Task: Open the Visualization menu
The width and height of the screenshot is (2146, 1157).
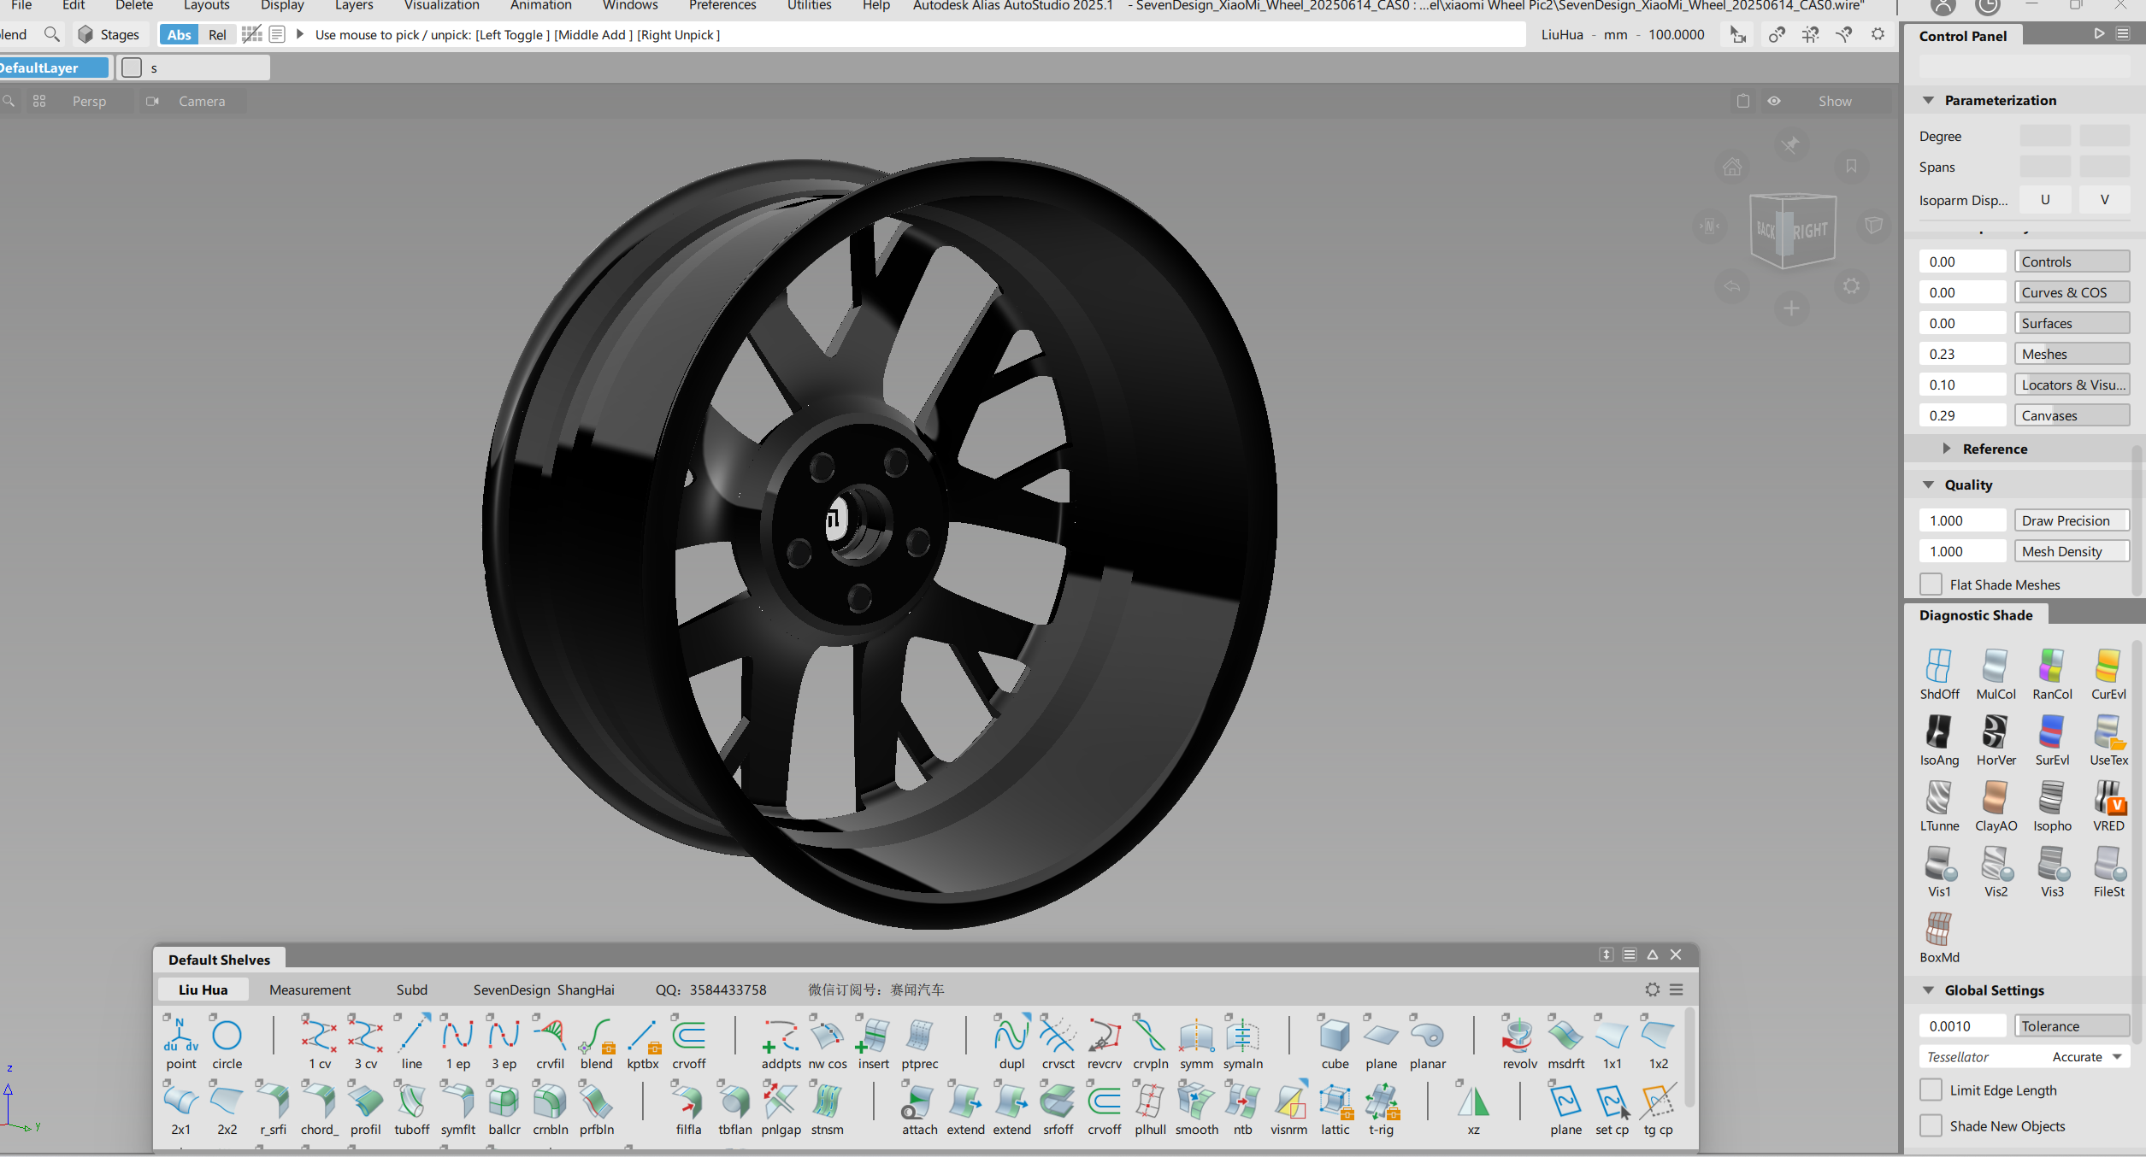Action: pos(441,6)
